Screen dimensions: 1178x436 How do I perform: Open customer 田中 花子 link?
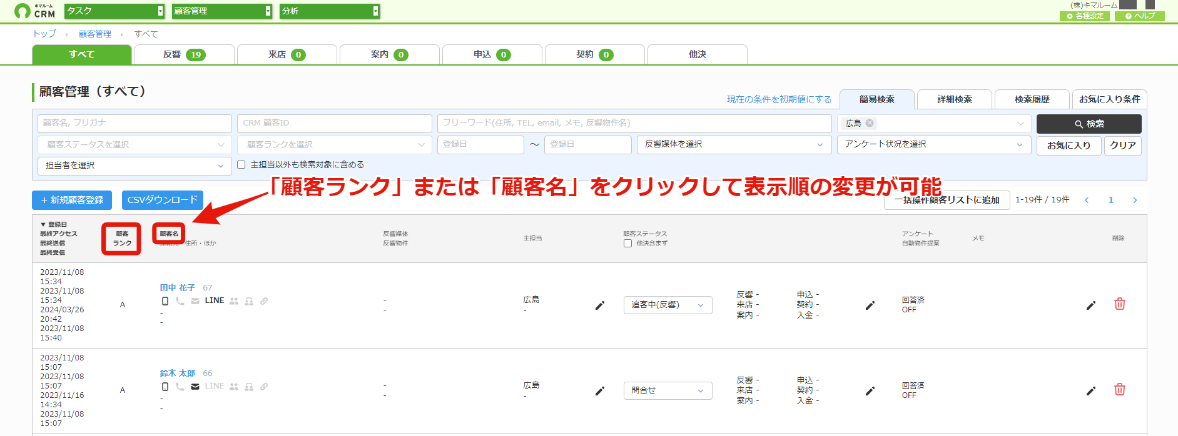[x=178, y=287]
